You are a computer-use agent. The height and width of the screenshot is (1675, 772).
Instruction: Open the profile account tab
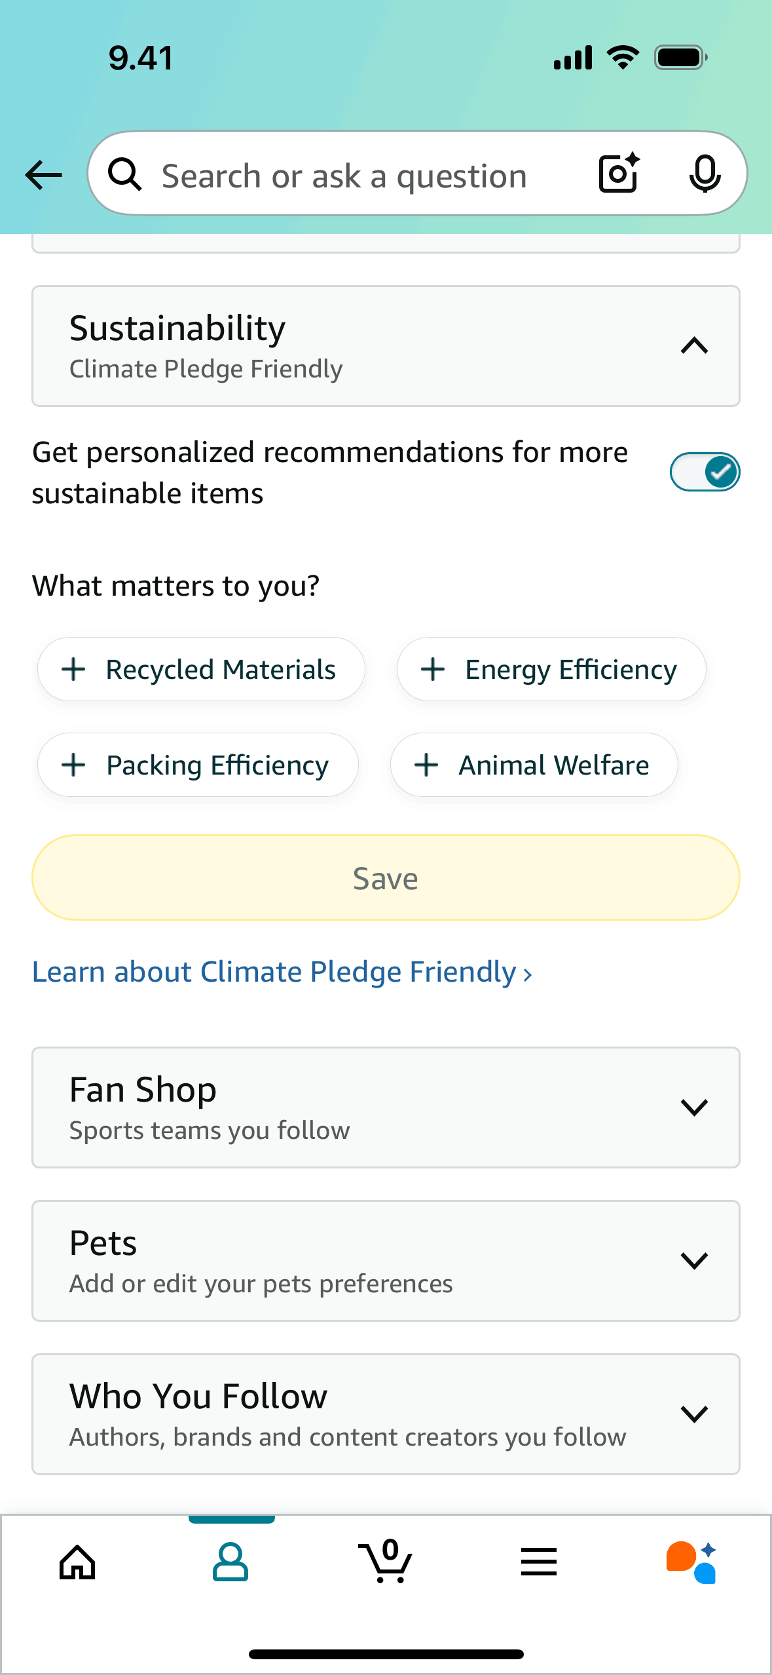pyautogui.click(x=230, y=1562)
